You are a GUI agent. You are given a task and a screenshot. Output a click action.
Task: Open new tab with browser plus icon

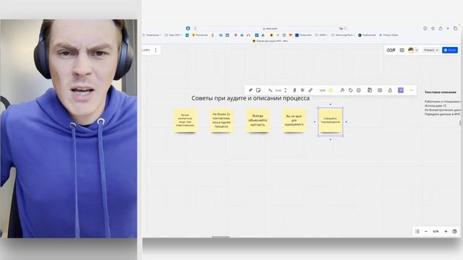[448, 28]
